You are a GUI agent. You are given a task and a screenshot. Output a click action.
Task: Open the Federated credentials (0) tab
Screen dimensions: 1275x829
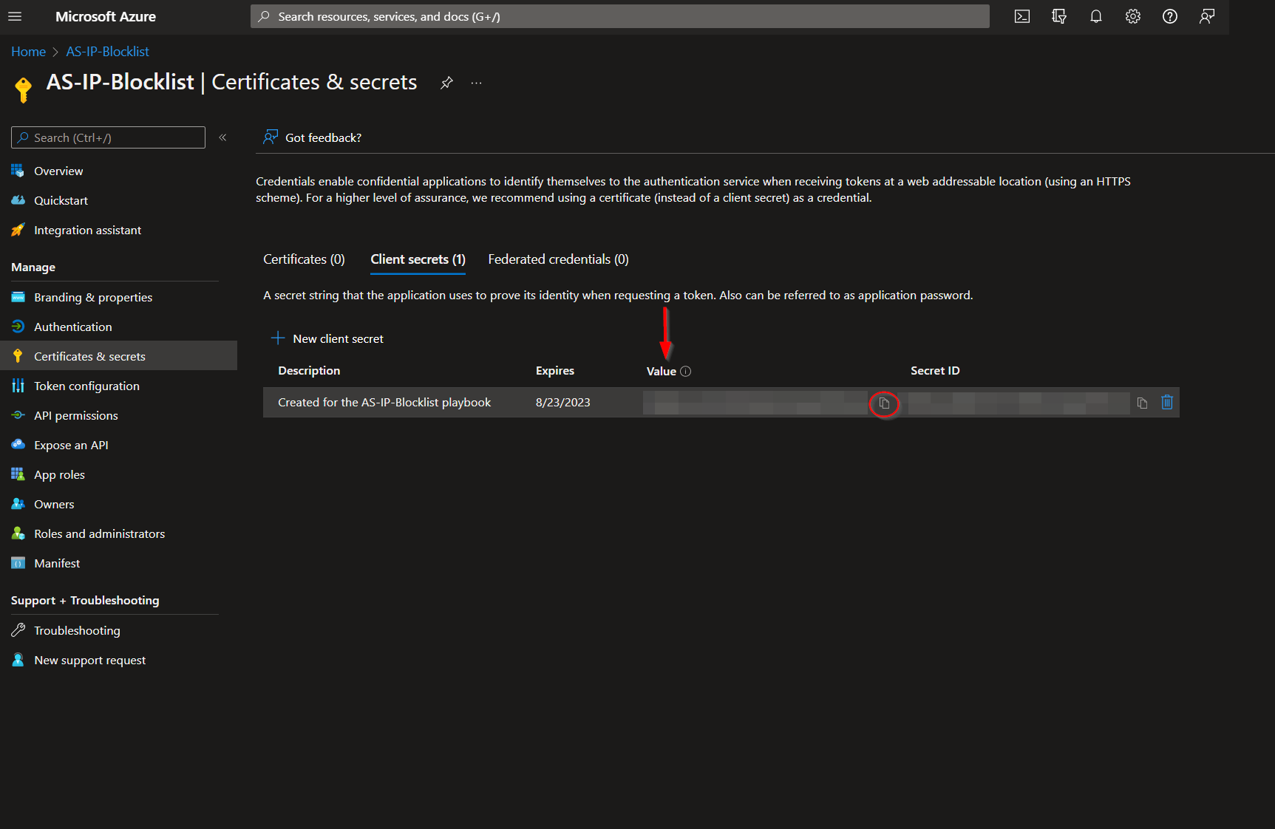[x=558, y=259]
